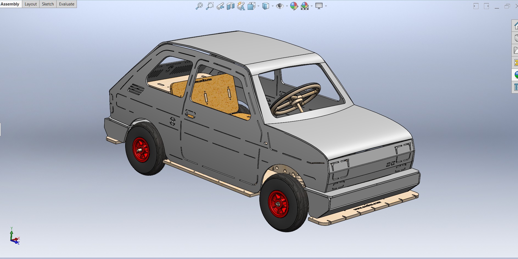518x259 pixels.
Task: Click the Dynamic Annotation Views icon
Action: (x=241, y=6)
